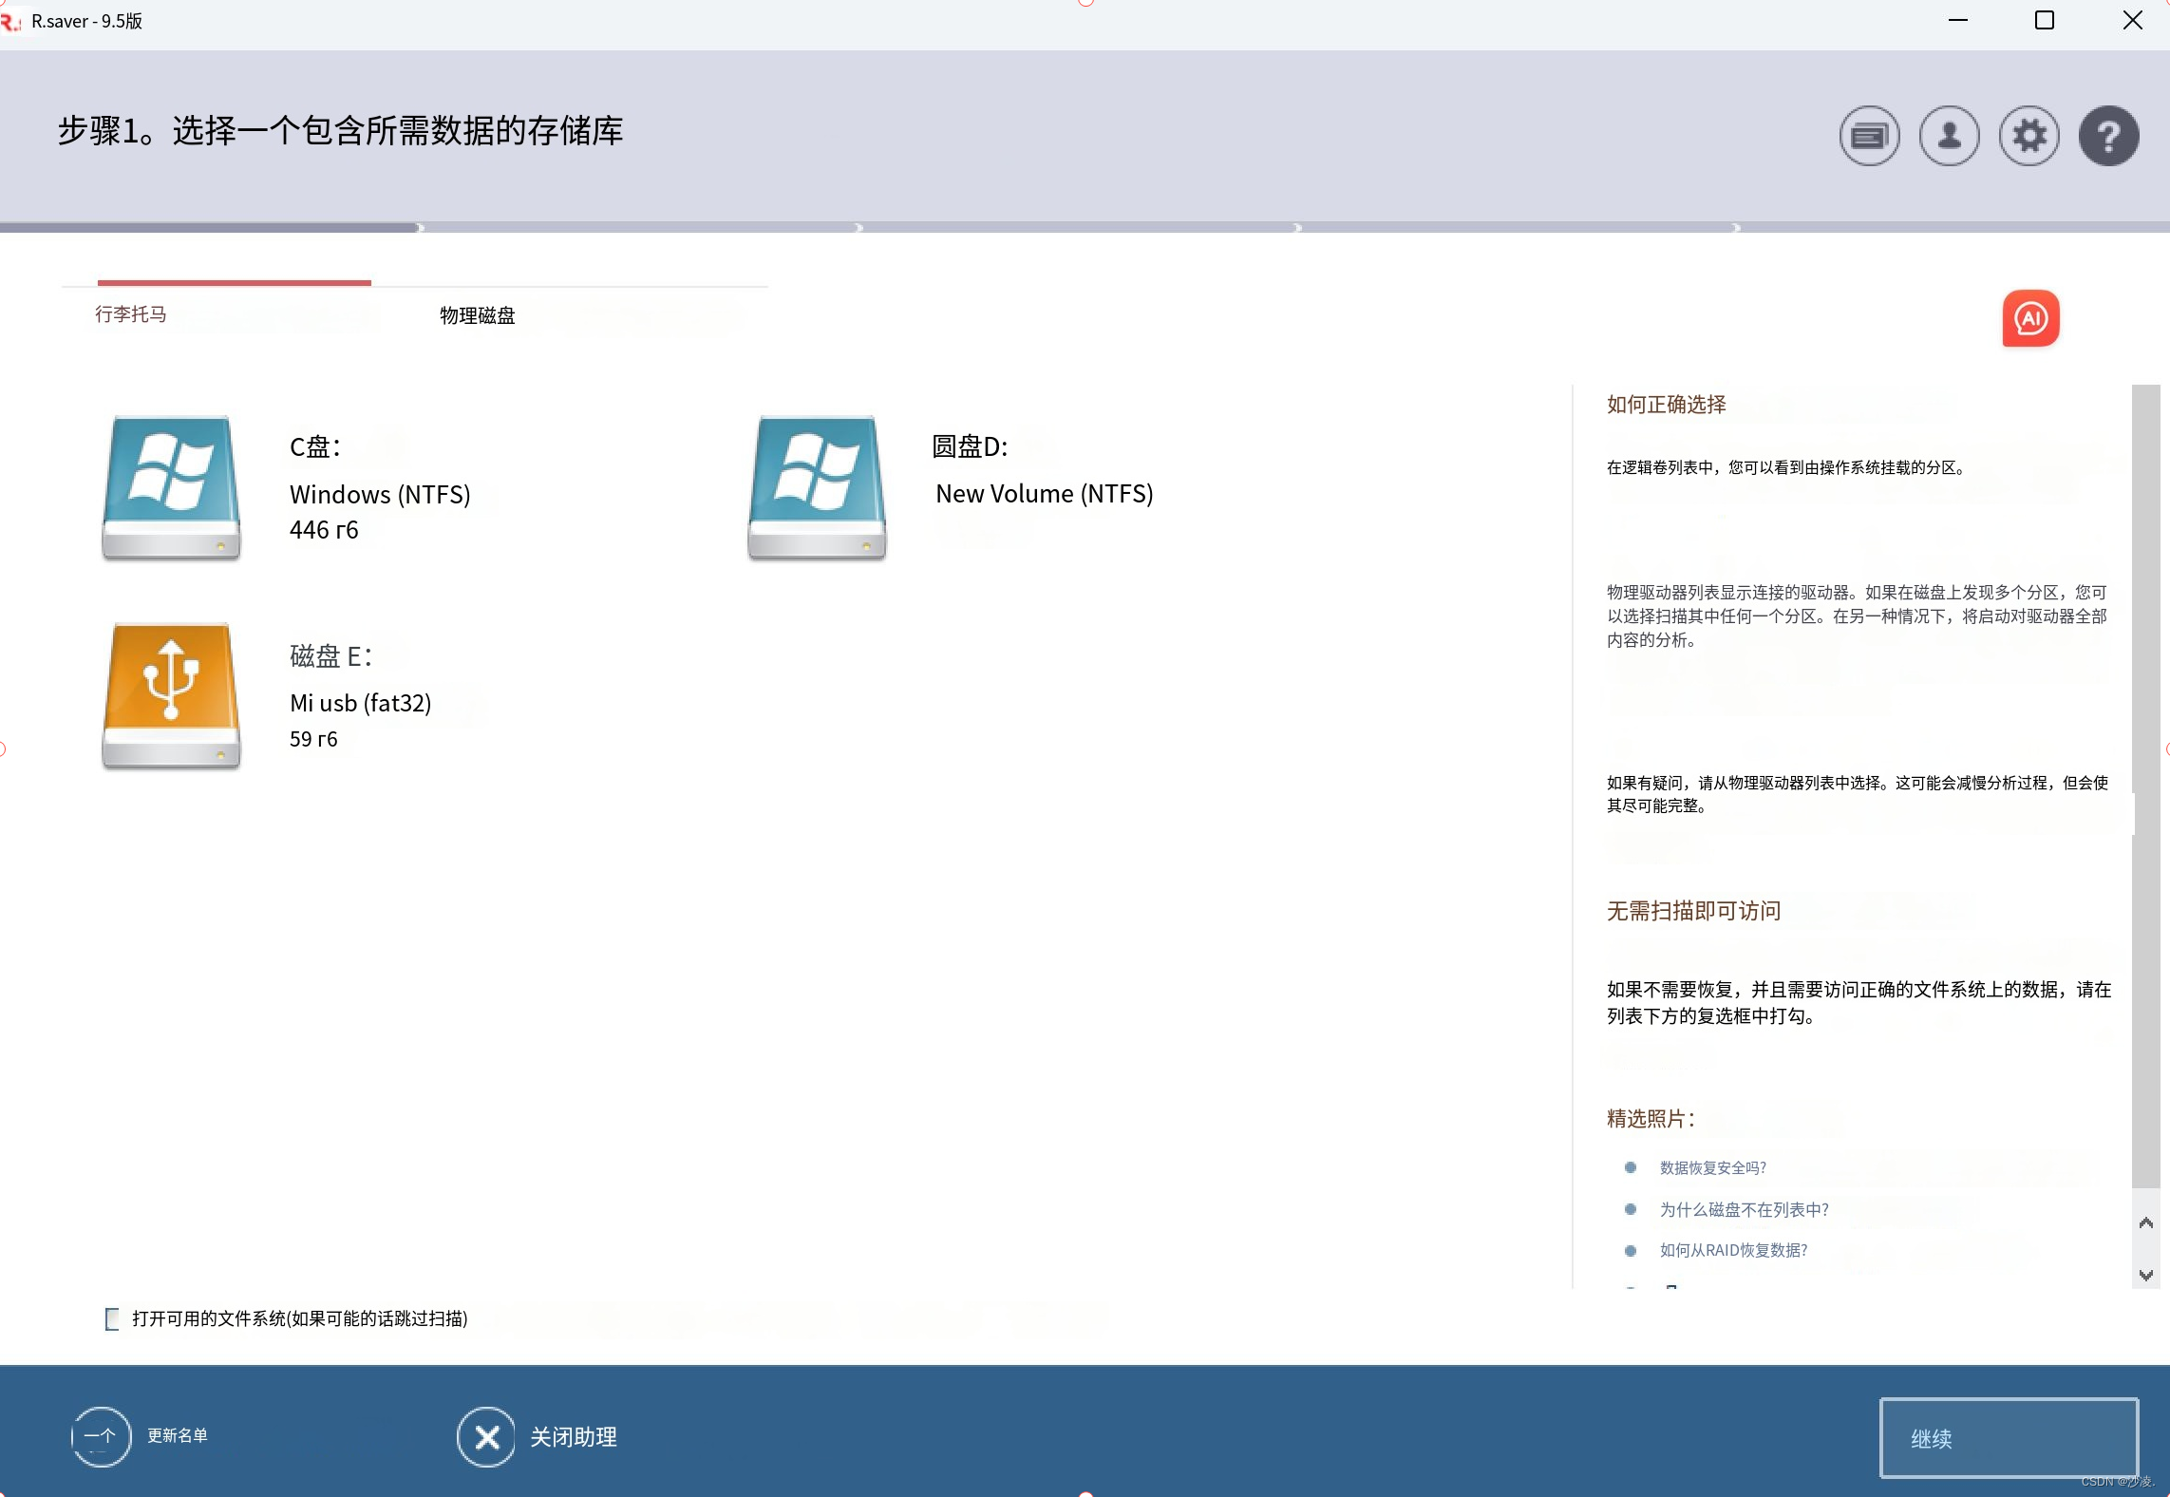The width and height of the screenshot is (2170, 1497).
Task: Click the refresh list circle icon
Action: [x=101, y=1436]
